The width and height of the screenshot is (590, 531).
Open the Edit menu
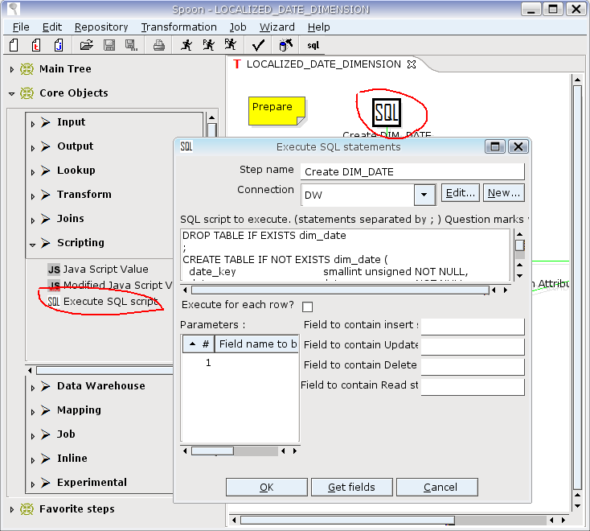[x=52, y=27]
